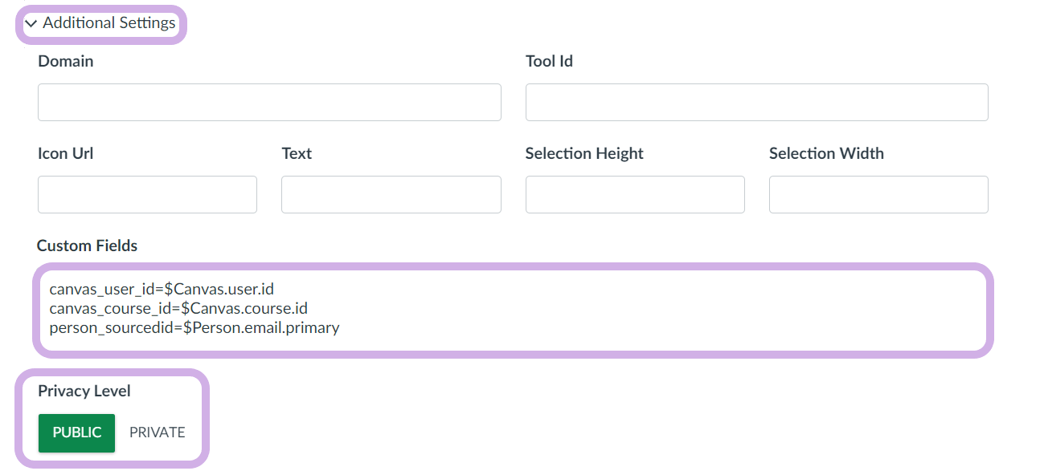Screen dimensions: 1040x475
Task: Click the Selection Width label text
Action: pos(826,153)
